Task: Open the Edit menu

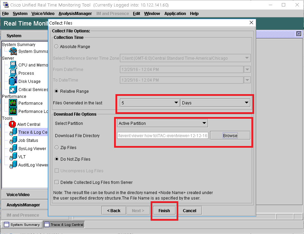Action: (x=137, y=14)
